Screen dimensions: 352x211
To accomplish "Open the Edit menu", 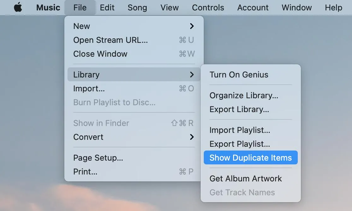I will click(107, 8).
